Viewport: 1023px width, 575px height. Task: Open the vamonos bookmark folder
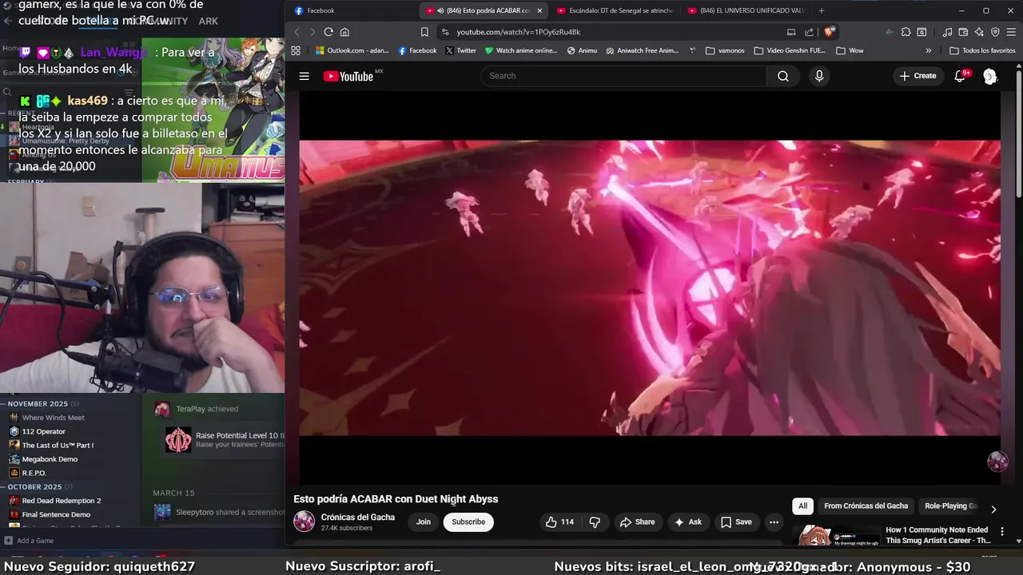coord(725,50)
